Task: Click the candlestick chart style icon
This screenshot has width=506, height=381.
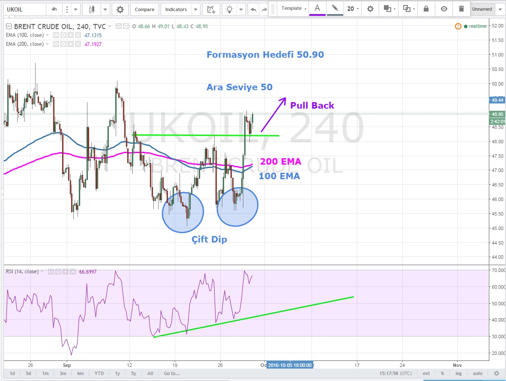Action: coord(91,9)
